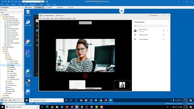Open the Webex Teams desktop shortcut

click(28, 43)
